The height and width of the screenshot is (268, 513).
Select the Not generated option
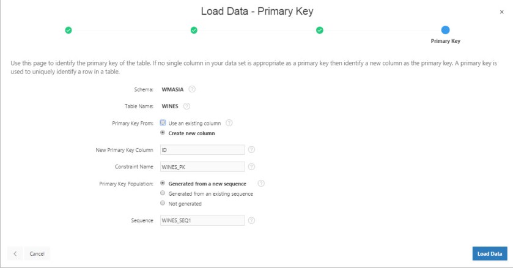pos(163,203)
